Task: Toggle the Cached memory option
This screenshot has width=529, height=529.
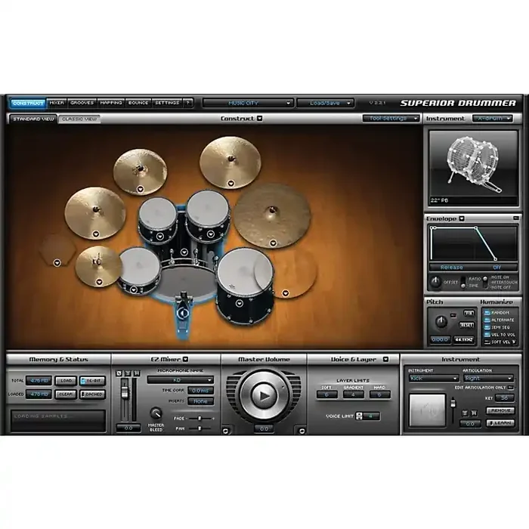Action: [x=92, y=394]
